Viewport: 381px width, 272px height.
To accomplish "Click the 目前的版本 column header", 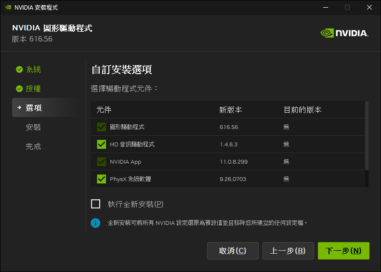I will (x=302, y=110).
